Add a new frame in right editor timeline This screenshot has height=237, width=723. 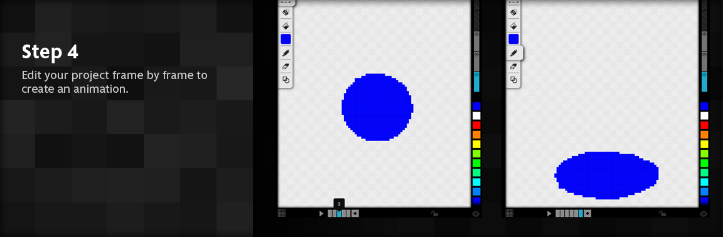pyautogui.click(x=587, y=213)
